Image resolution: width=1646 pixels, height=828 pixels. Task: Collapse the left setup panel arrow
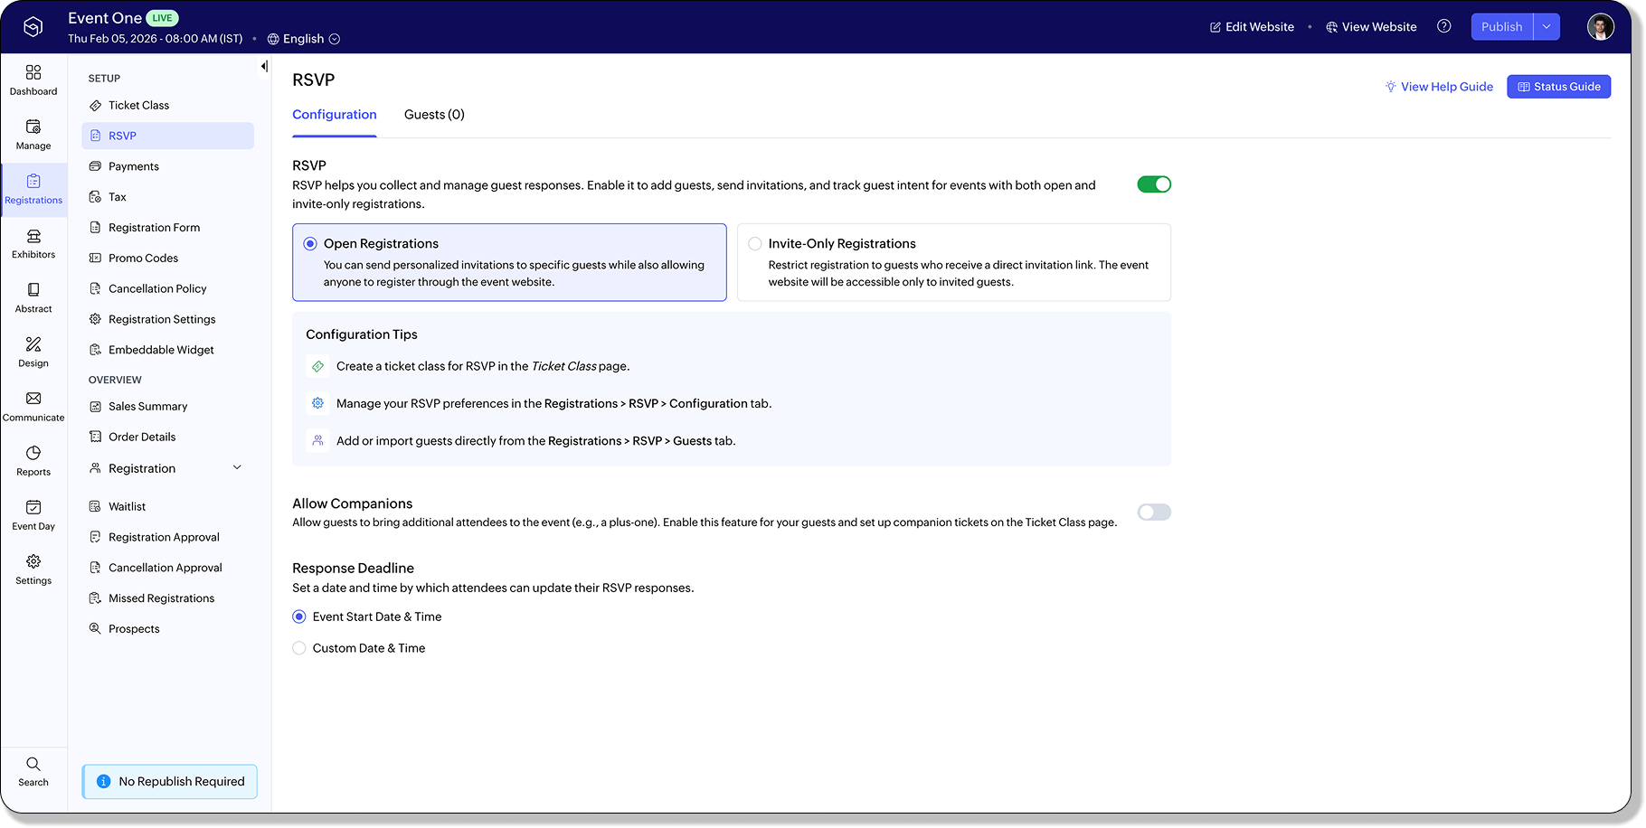coord(264,66)
